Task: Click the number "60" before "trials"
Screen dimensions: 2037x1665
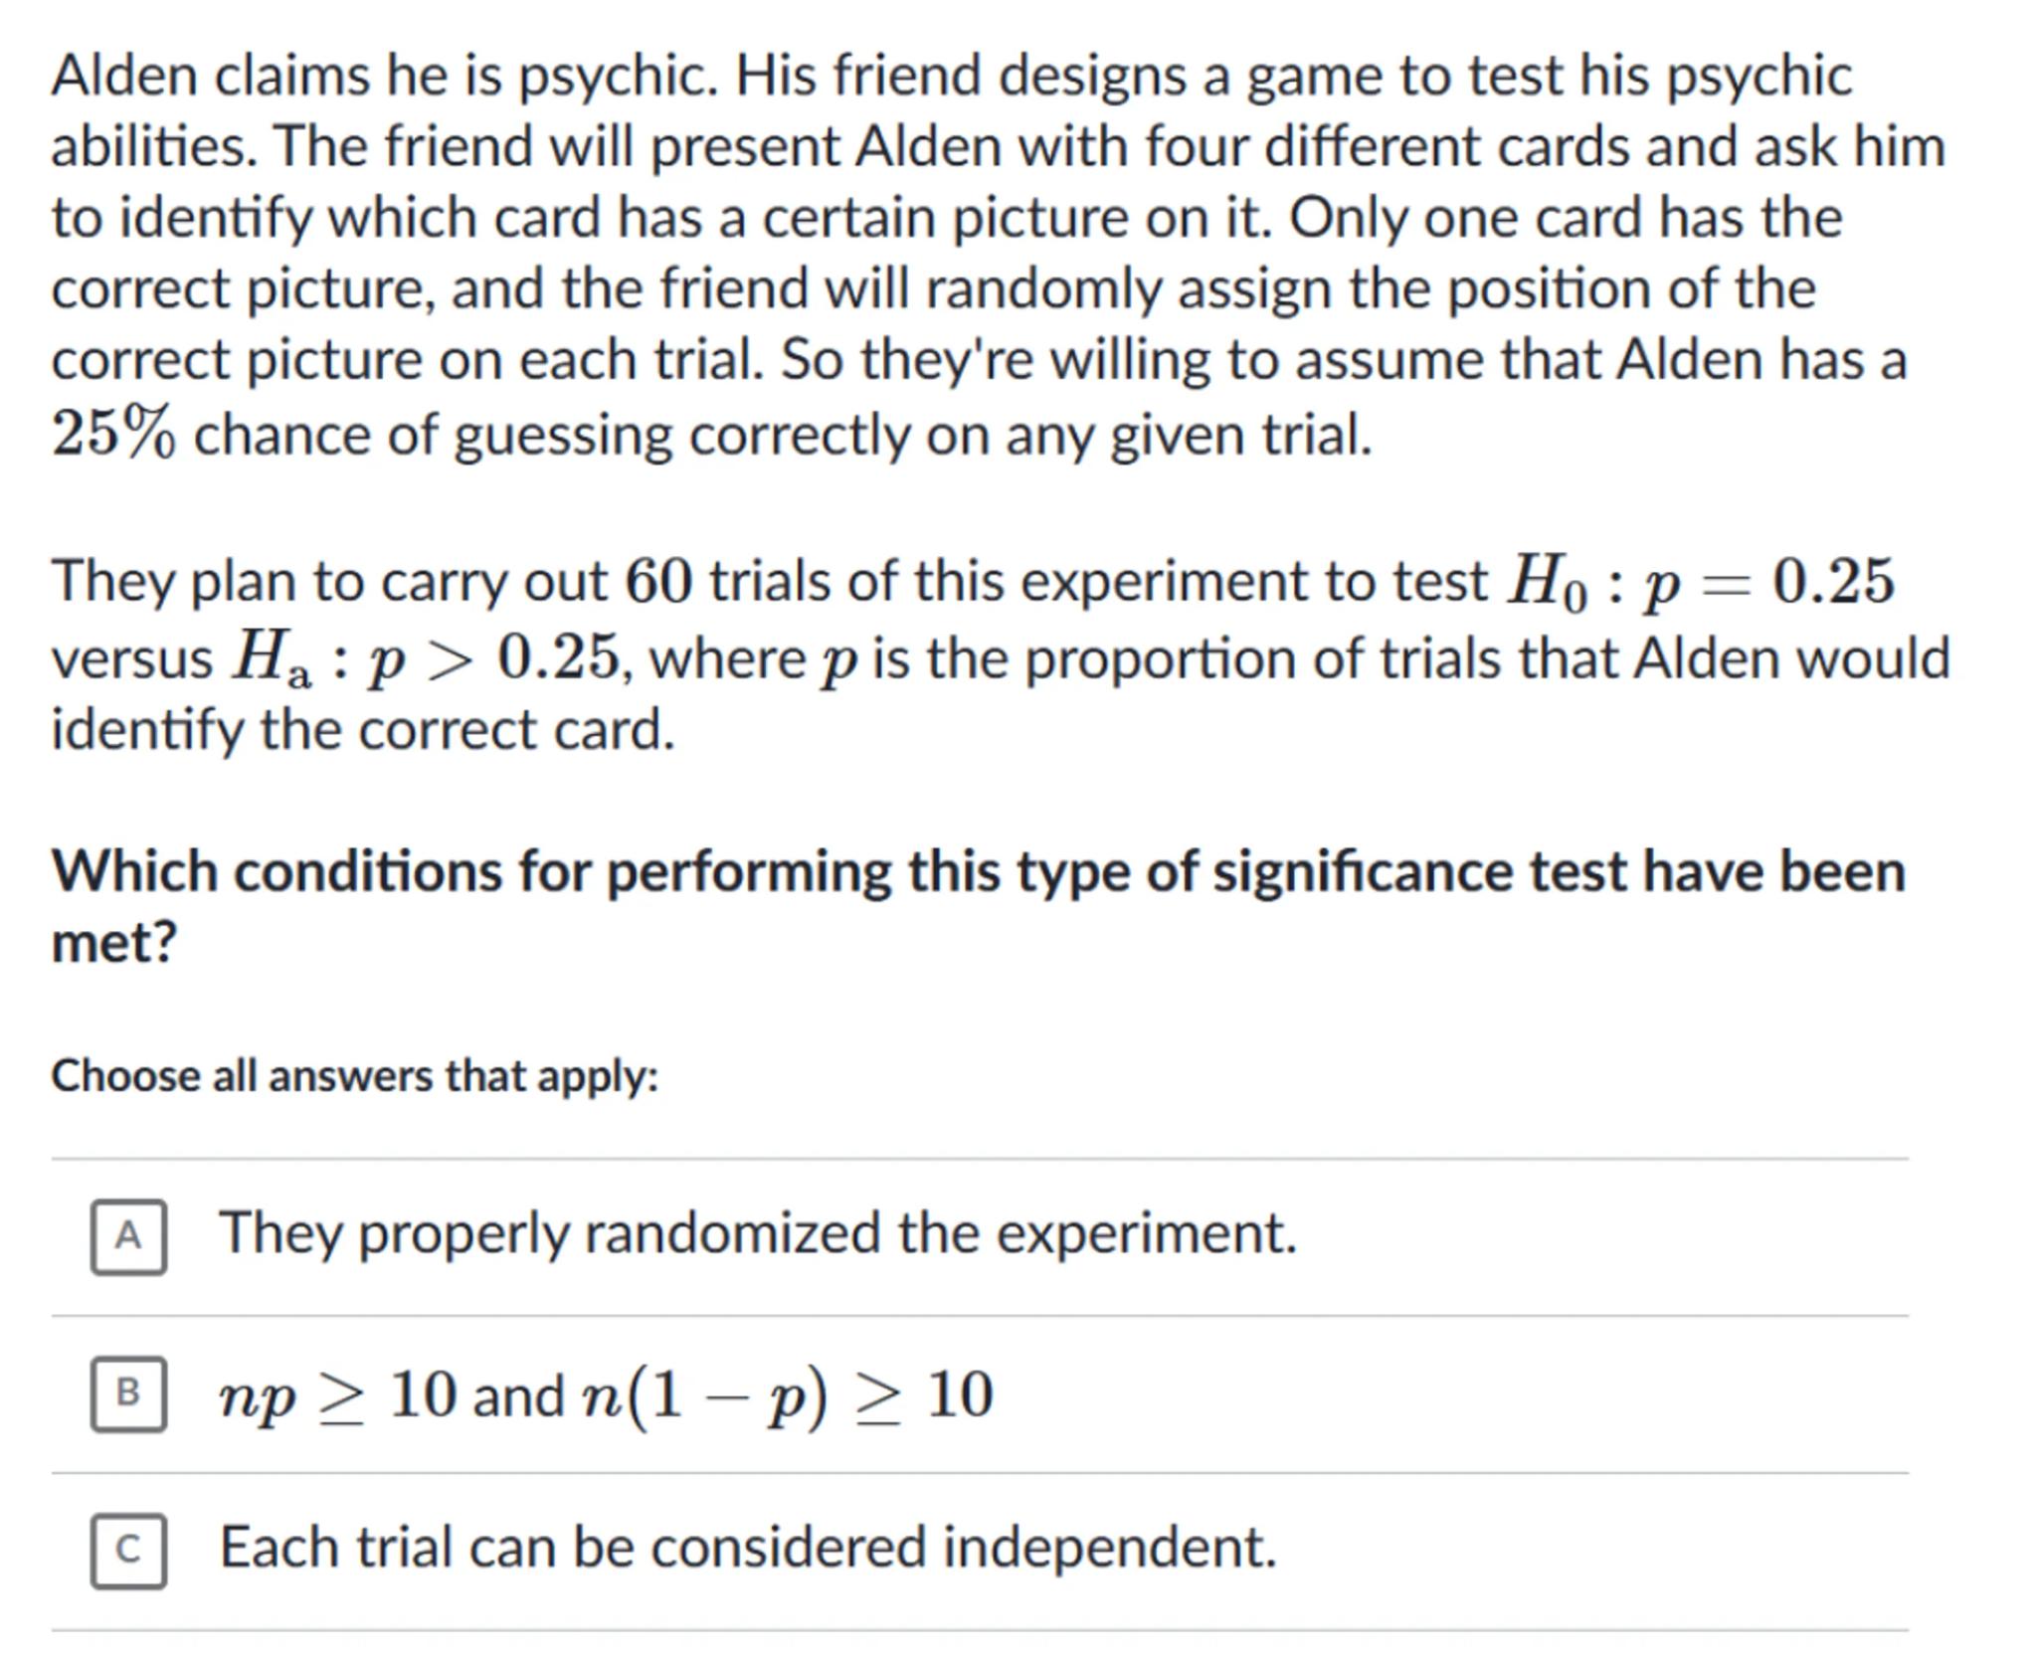Action: click(657, 582)
